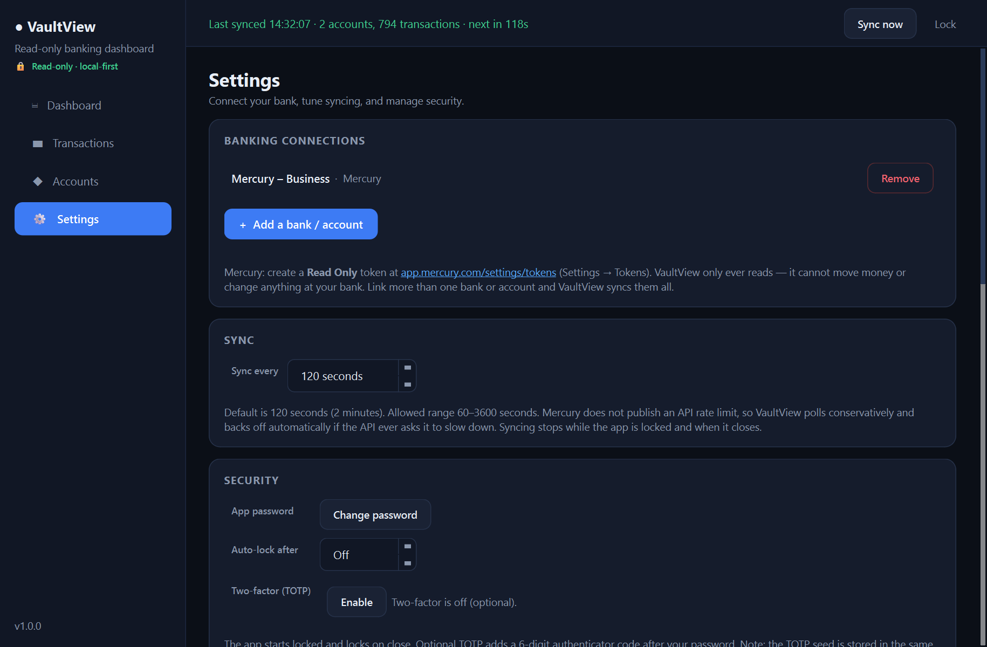
Task: Click the Sync every dropdown arrows
Action: (x=408, y=376)
